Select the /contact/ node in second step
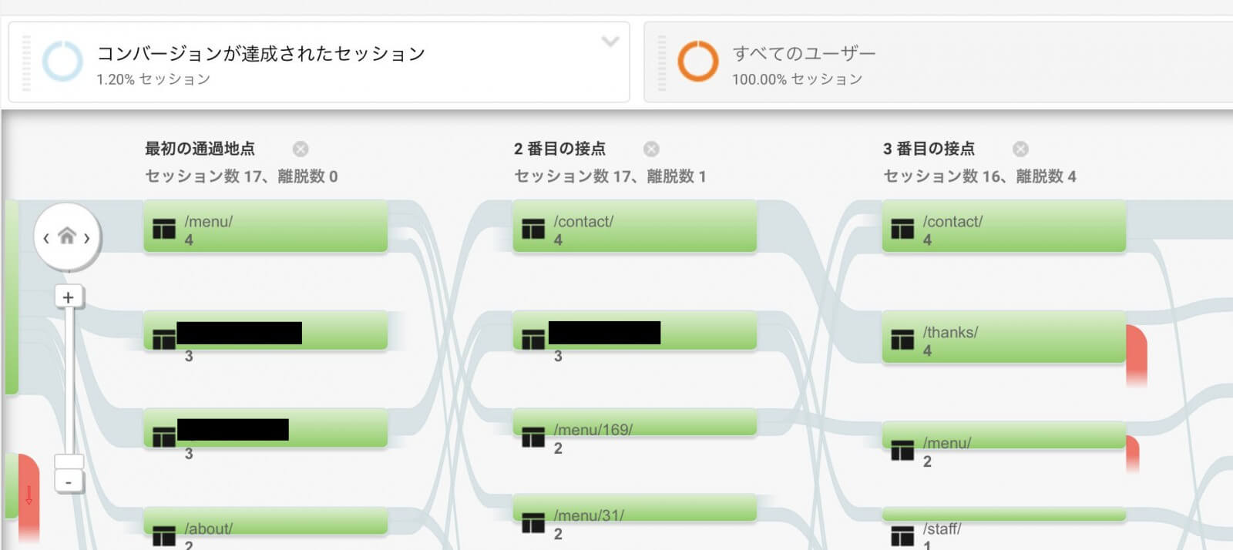This screenshot has height=550, width=1233. (634, 226)
